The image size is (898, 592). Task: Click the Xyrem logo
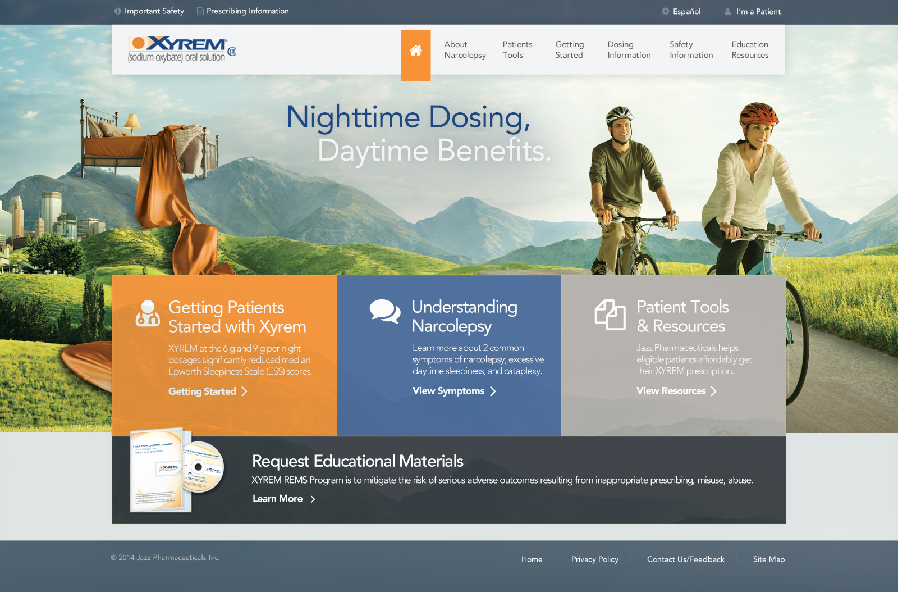pos(181,49)
